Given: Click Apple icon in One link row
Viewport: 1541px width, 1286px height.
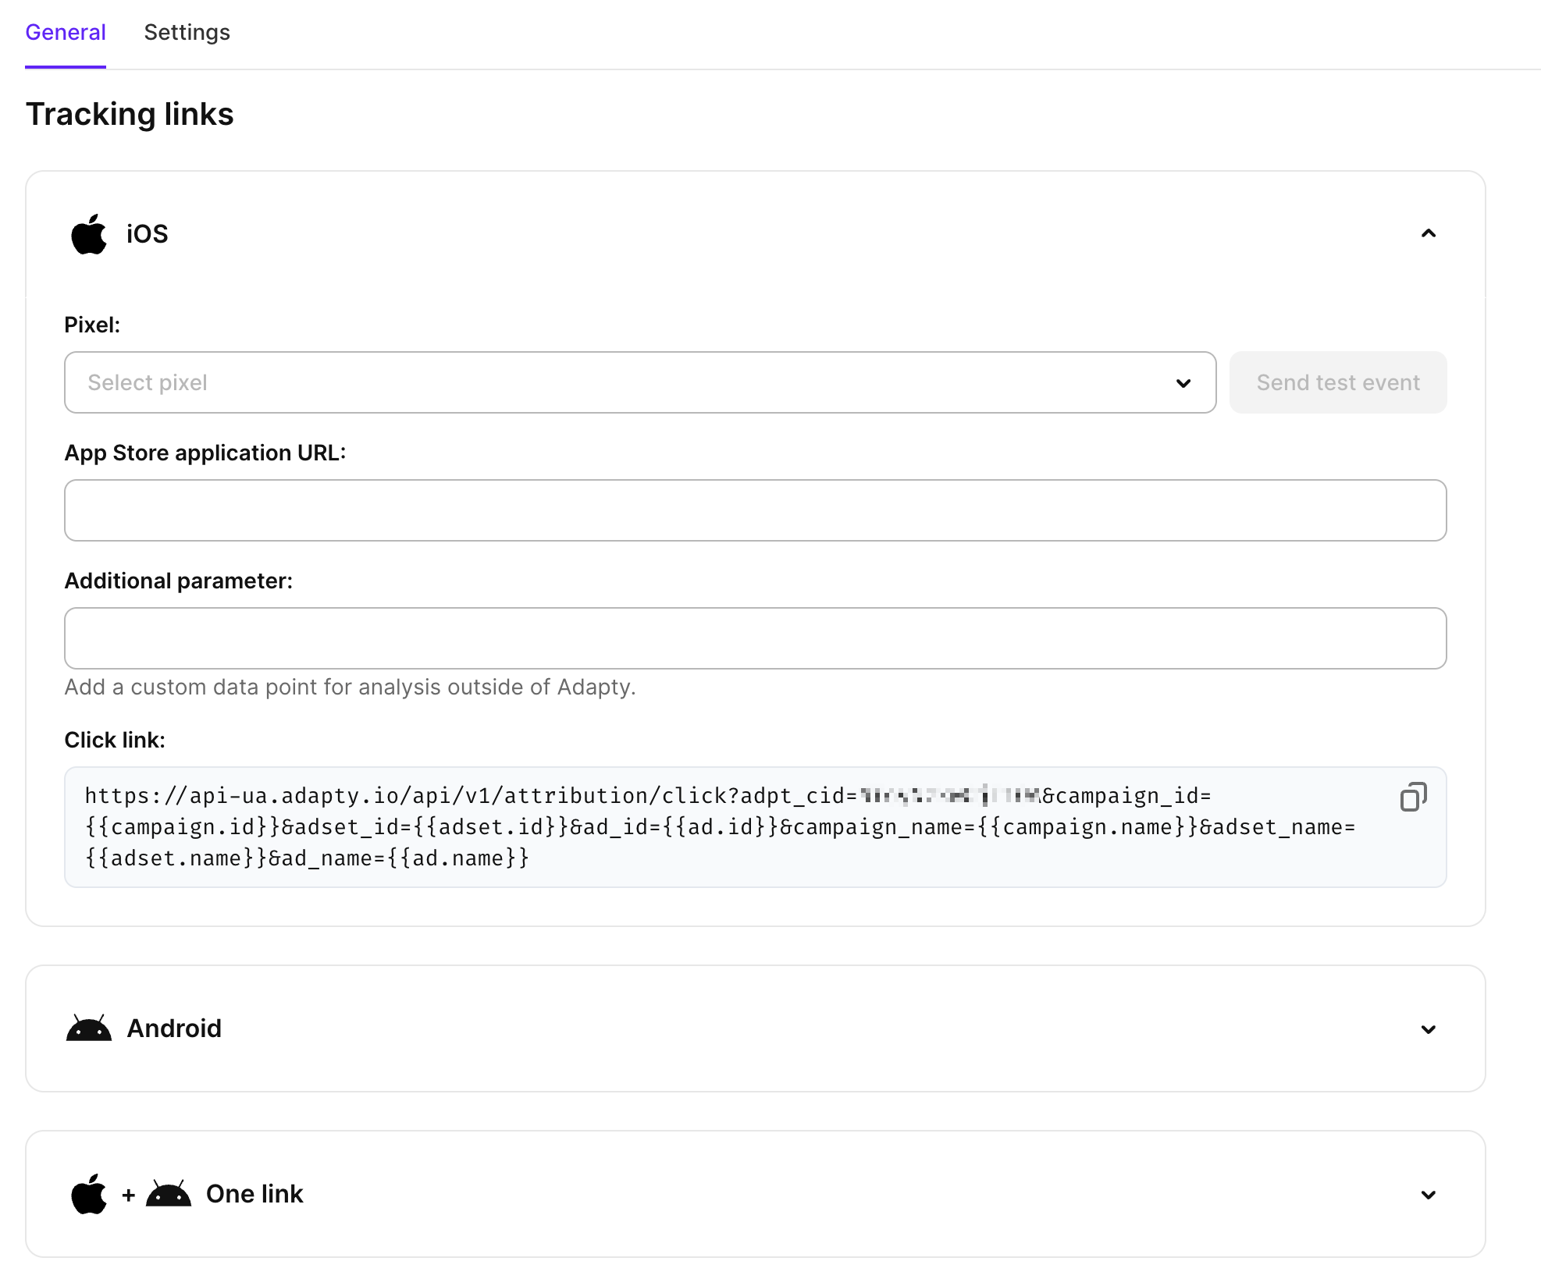Looking at the screenshot, I should (88, 1194).
